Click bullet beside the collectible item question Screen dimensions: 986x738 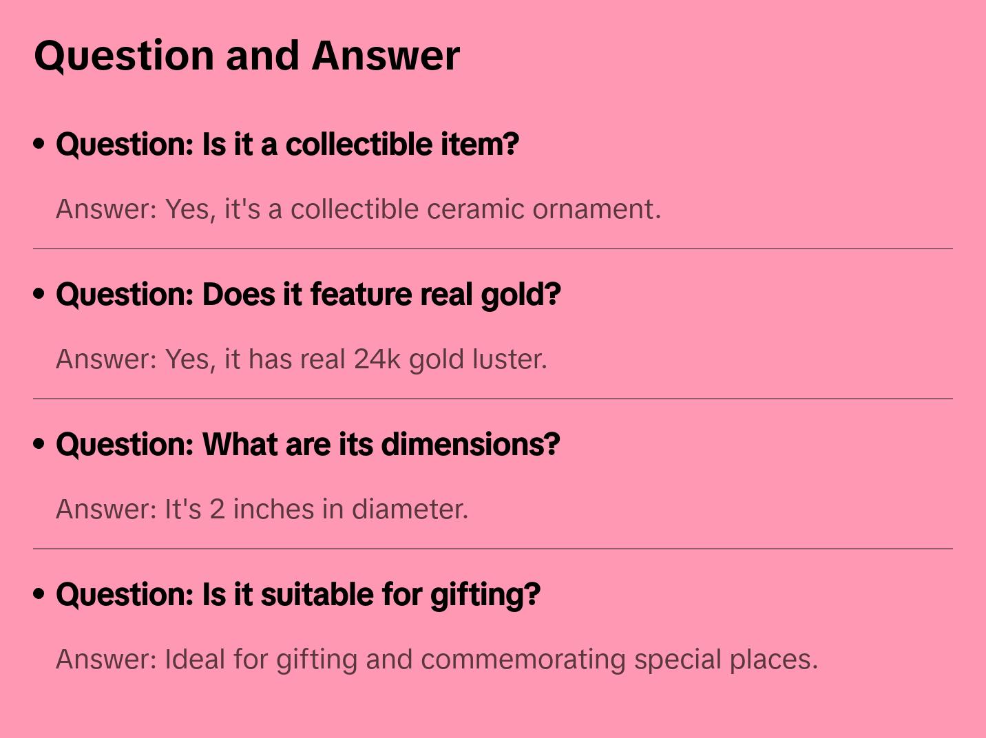point(39,144)
